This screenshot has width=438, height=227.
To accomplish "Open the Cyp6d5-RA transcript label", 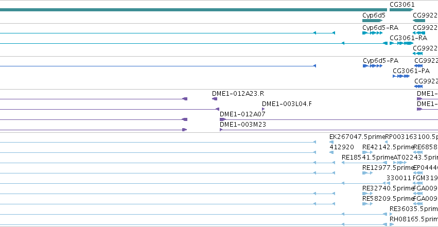I will tap(380, 28).
